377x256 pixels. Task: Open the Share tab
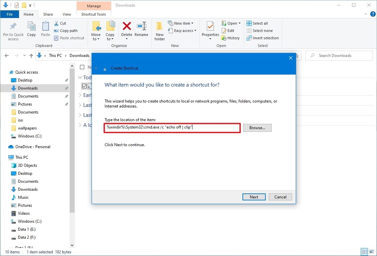[48, 14]
